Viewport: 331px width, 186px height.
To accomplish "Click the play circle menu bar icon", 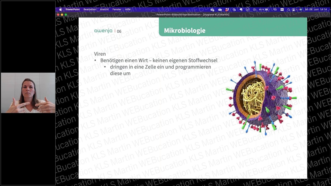I will coord(254,10).
